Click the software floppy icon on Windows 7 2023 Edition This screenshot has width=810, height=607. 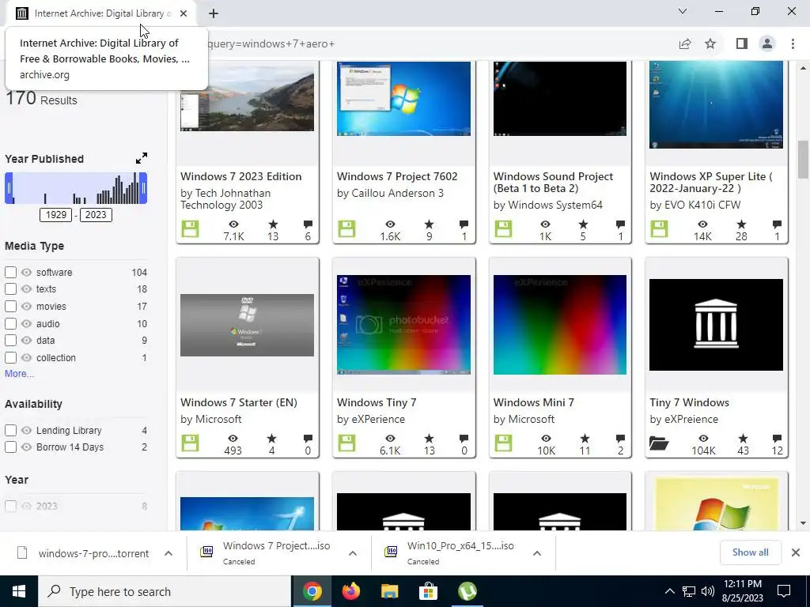[190, 228]
